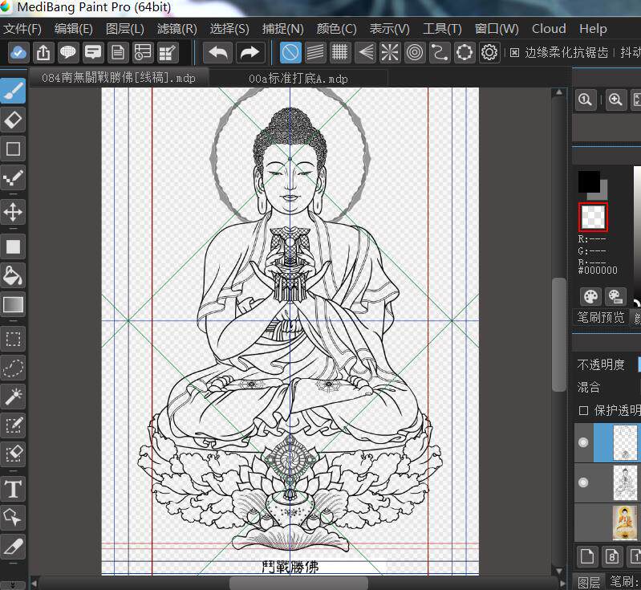The width and height of the screenshot is (641, 590).
Task: Hide the top selected layer
Action: [583, 442]
